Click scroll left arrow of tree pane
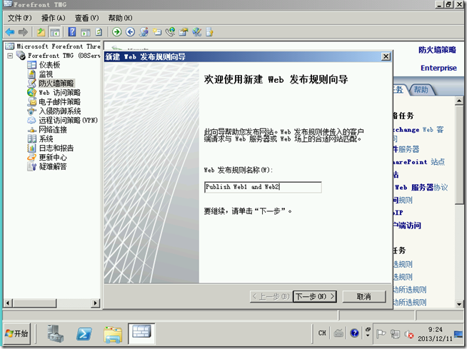 8,303
